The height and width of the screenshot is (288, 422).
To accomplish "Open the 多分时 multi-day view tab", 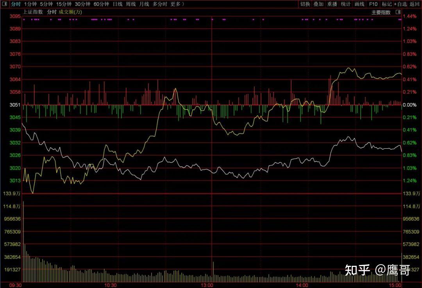I will click(159, 4).
